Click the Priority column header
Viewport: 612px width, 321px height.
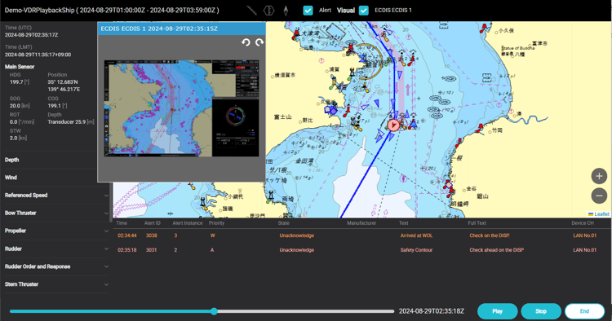[216, 223]
